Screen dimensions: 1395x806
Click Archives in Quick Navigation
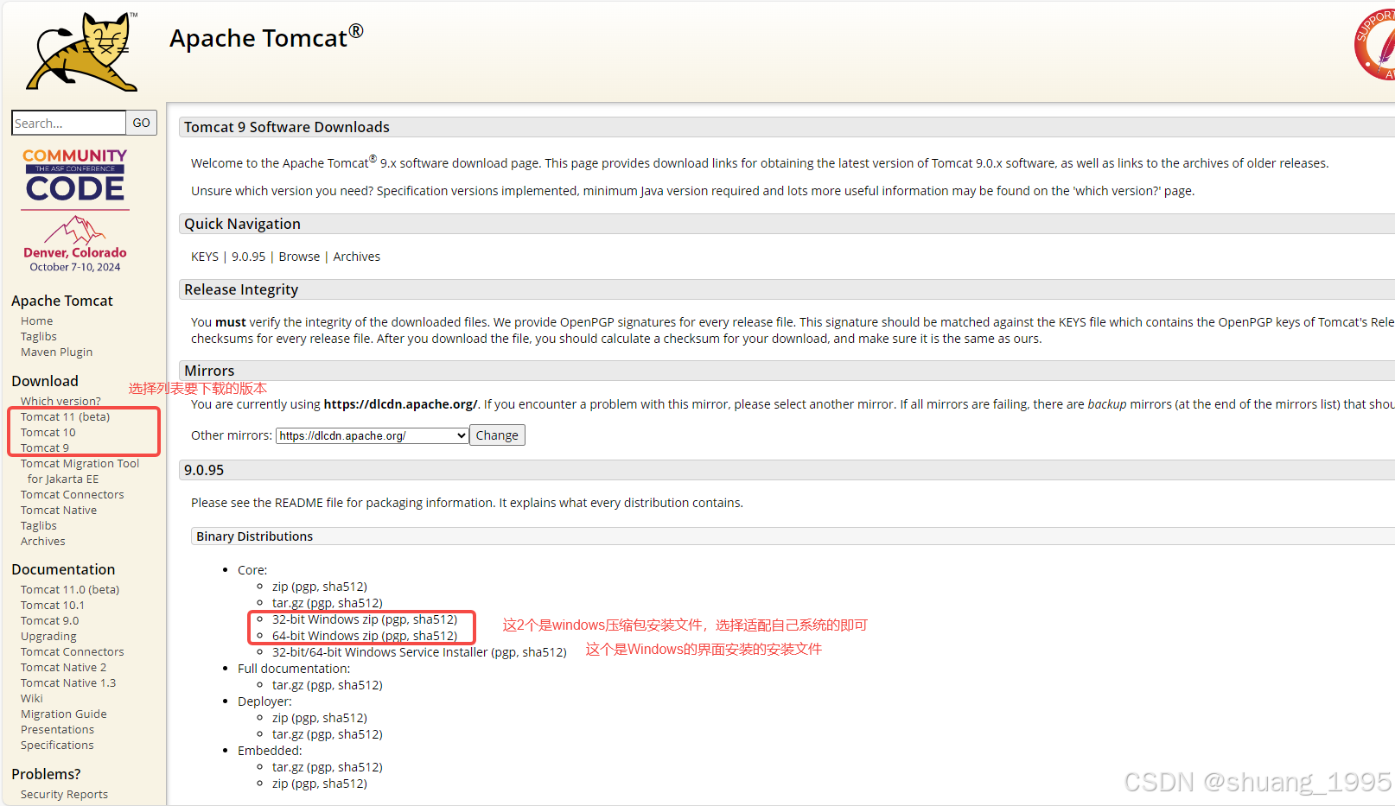[x=357, y=257]
